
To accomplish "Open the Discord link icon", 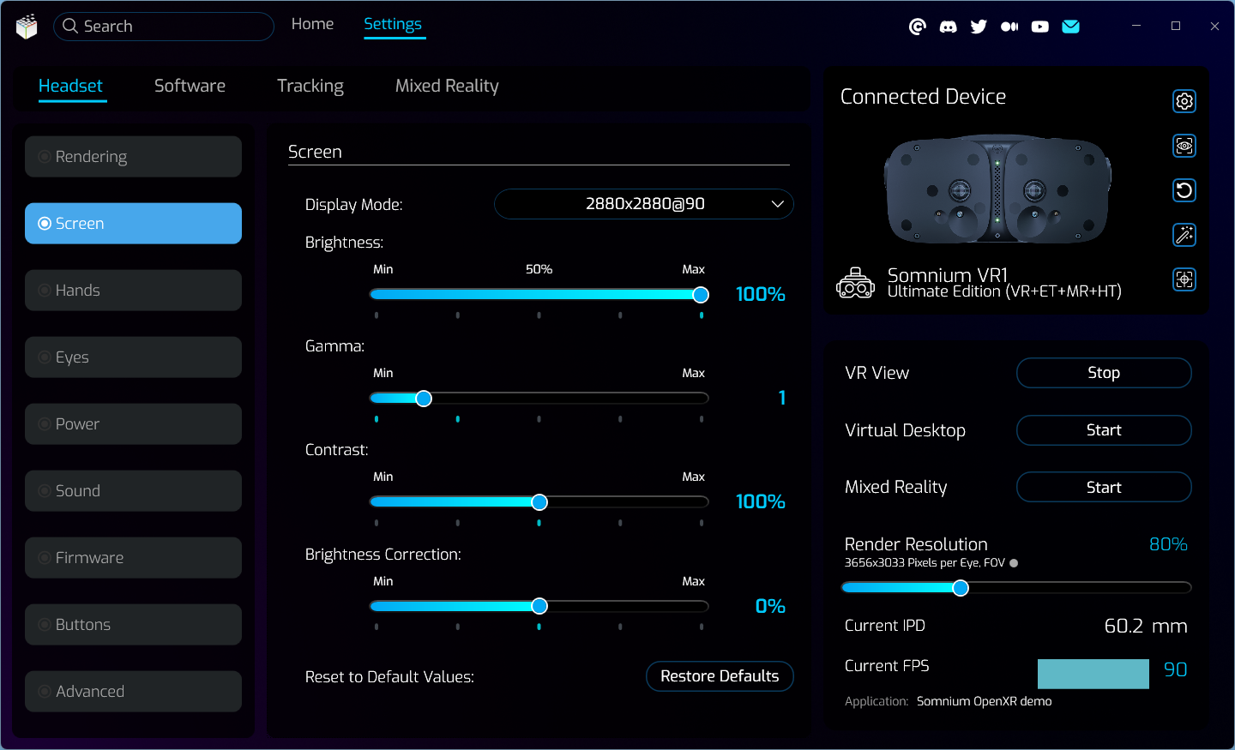I will (948, 27).
